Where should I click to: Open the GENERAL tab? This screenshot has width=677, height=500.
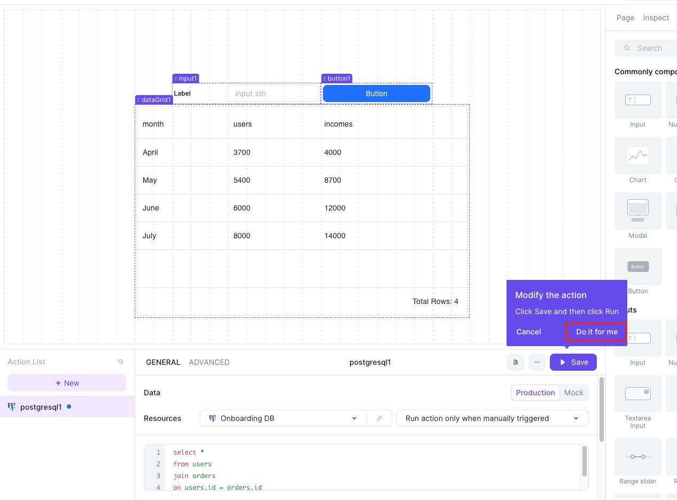[163, 362]
